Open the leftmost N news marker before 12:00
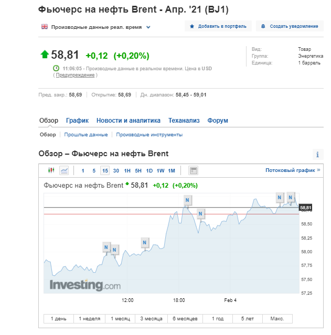Screen dimensions: 331x335 tap(106, 247)
